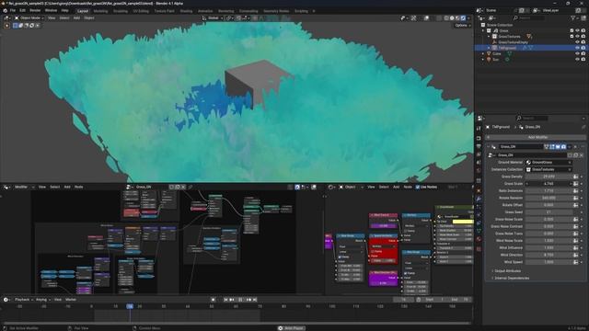Switch to the Modeling workspace tab
The width and height of the screenshot is (589, 331).
tap(100, 11)
